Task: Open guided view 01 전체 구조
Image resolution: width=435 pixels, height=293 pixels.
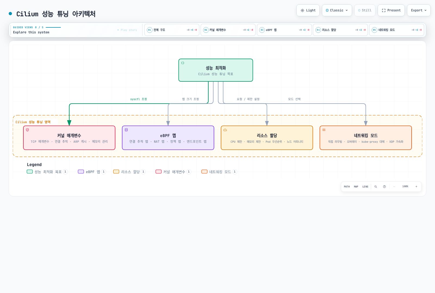Action: coord(172,30)
